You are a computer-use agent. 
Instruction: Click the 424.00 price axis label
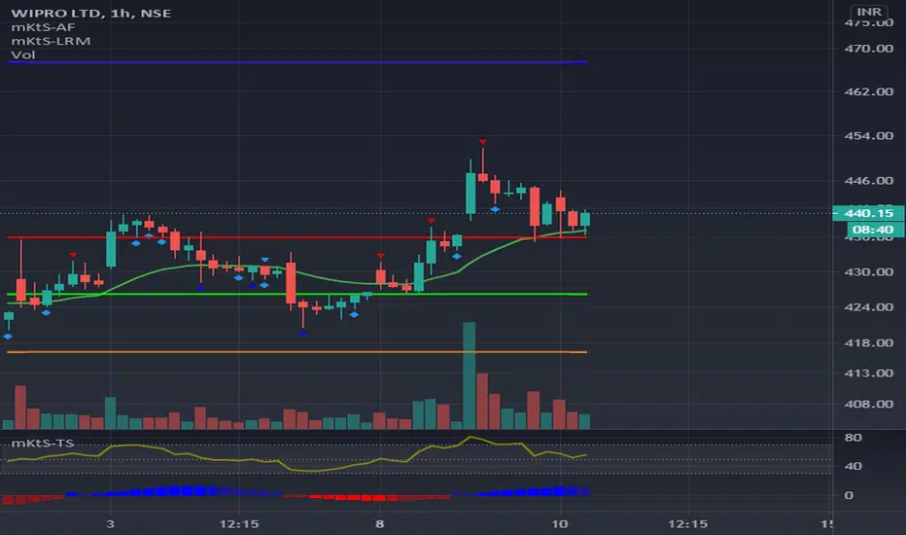[868, 307]
